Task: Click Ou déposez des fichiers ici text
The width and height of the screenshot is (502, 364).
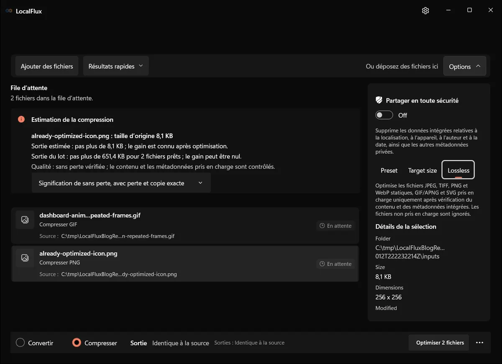Action: [x=402, y=66]
